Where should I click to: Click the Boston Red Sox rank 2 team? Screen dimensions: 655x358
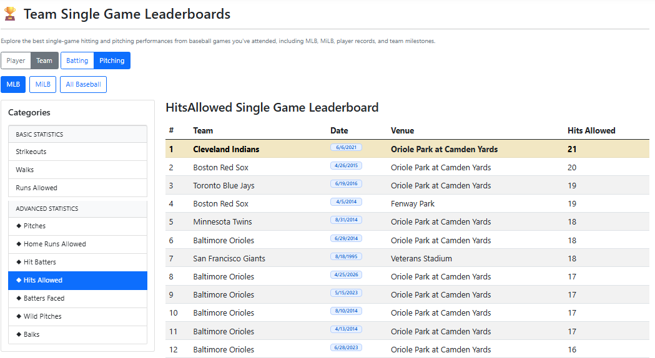[x=220, y=168]
